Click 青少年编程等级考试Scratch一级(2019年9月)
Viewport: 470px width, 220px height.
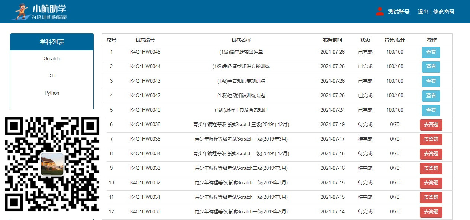click(x=241, y=212)
